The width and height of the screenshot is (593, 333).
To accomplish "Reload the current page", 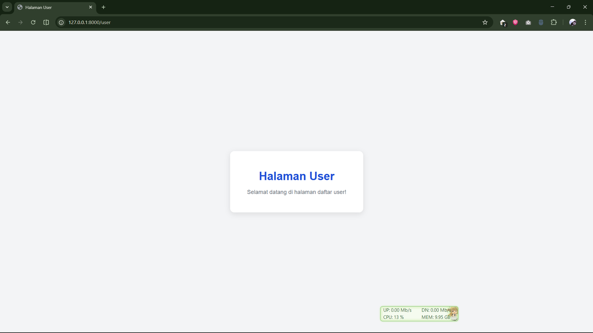I will pyautogui.click(x=33, y=22).
